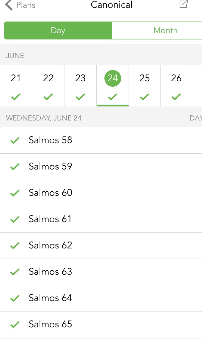Open the Salmos 62 reading
The image size is (202, 339).
[50, 245]
